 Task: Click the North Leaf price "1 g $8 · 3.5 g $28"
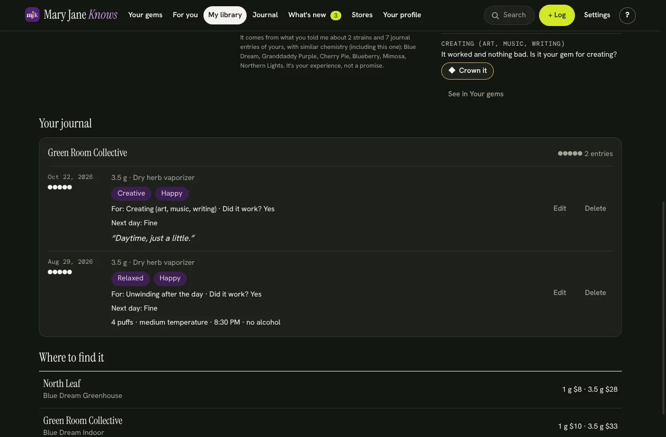coord(590,390)
